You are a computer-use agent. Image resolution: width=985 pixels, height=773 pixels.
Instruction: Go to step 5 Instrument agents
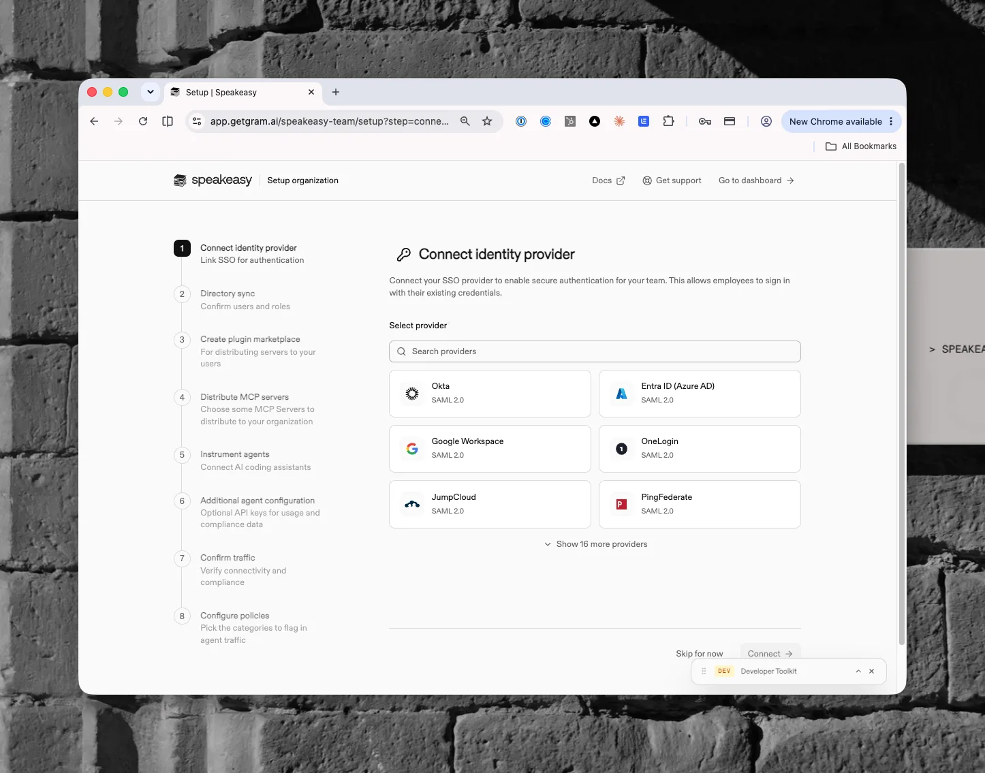[243, 460]
